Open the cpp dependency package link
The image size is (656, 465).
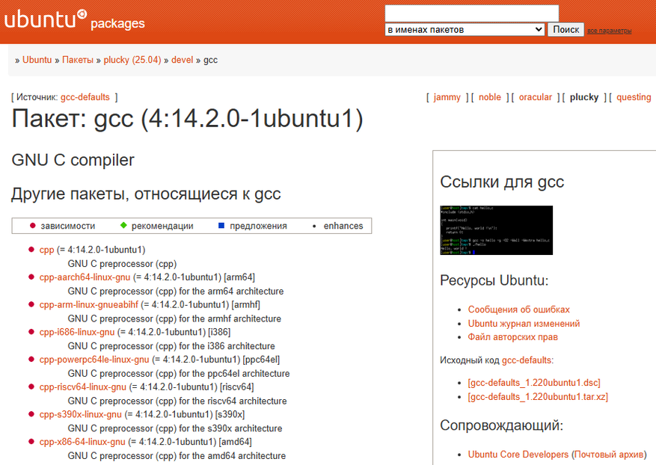(x=46, y=250)
